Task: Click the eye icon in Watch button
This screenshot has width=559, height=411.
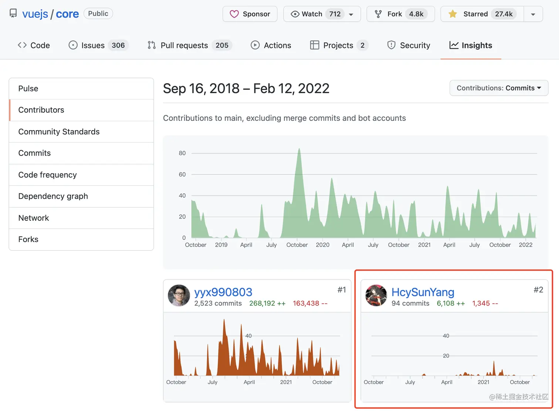Action: [295, 14]
